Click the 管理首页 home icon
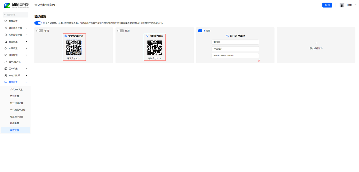Screen dimensions: 359x172 click(6, 21)
